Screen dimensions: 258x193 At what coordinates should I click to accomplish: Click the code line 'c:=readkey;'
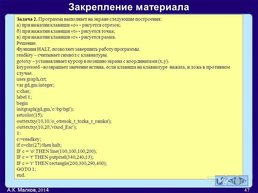[x=29, y=139]
